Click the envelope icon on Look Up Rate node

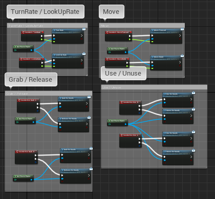[84, 54]
